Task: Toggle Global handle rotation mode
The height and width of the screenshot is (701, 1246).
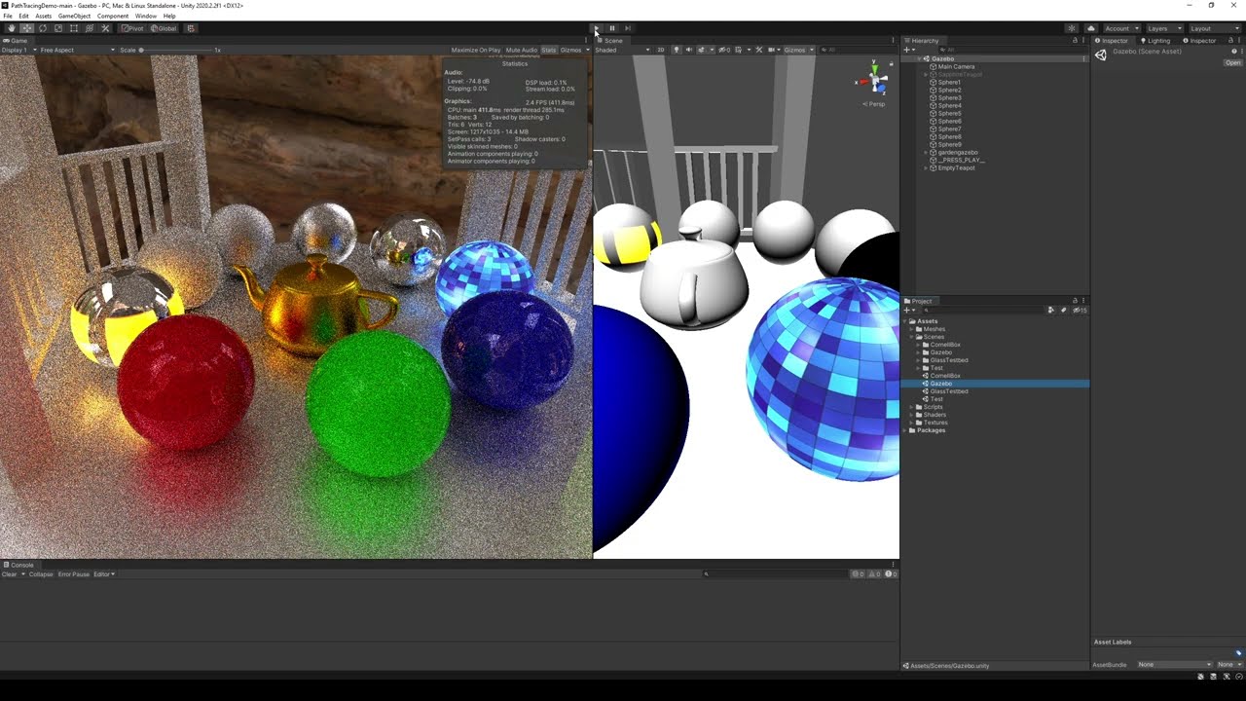Action: [x=164, y=28]
